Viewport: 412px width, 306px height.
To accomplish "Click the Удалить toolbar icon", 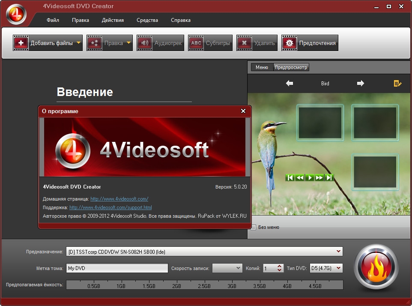I will [245, 43].
